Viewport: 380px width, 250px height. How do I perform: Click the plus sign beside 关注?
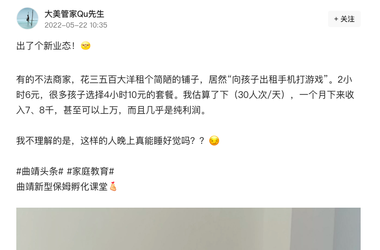click(336, 19)
